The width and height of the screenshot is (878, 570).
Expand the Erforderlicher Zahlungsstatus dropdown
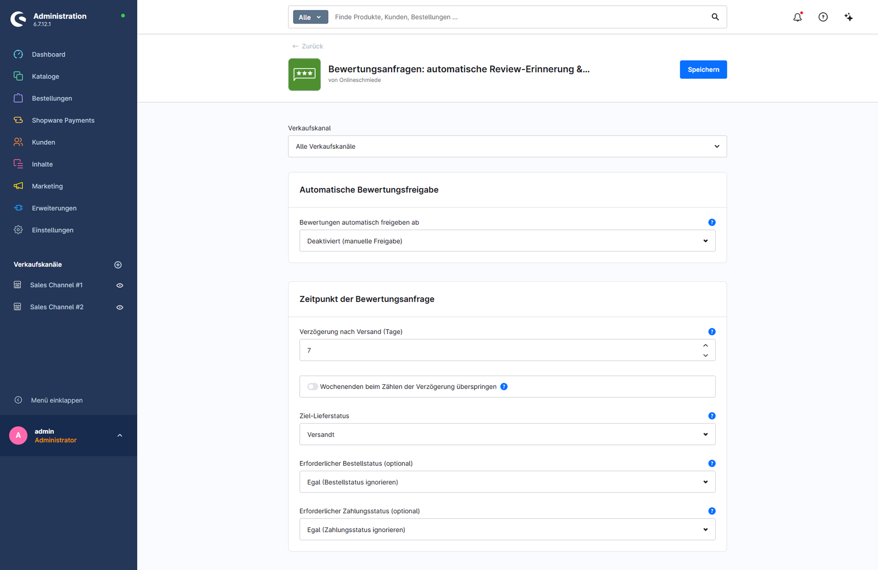pyautogui.click(x=507, y=529)
